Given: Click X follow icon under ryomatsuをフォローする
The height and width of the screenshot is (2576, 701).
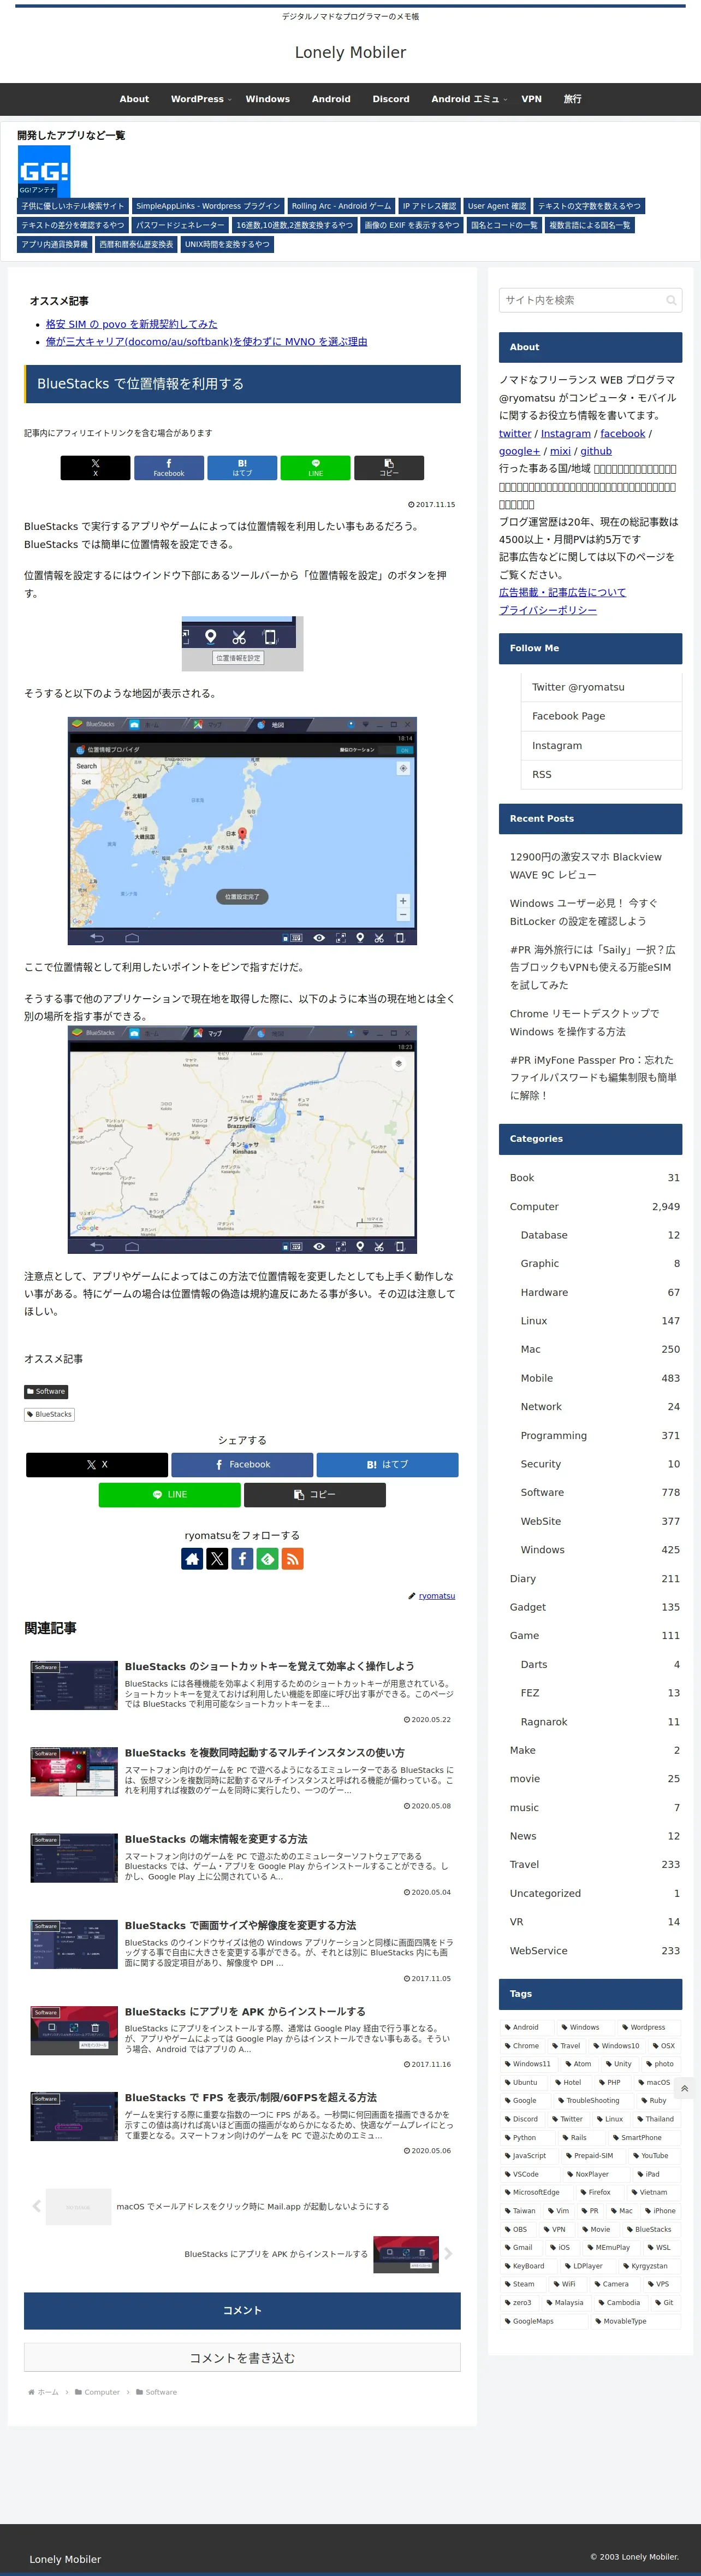Looking at the screenshot, I should (x=217, y=1558).
